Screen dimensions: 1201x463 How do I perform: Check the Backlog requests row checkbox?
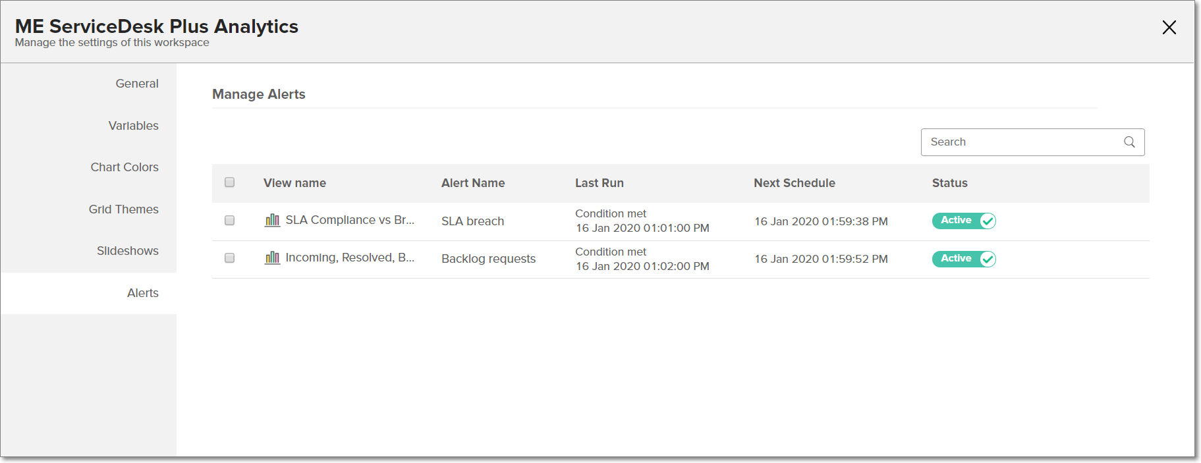pyautogui.click(x=229, y=258)
